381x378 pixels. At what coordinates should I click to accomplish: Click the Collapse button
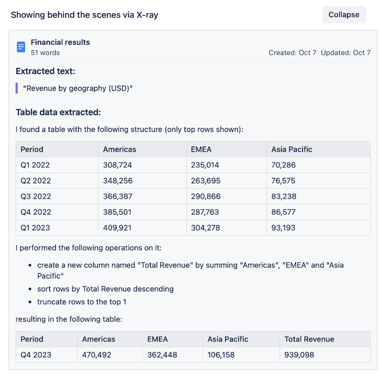[344, 15]
